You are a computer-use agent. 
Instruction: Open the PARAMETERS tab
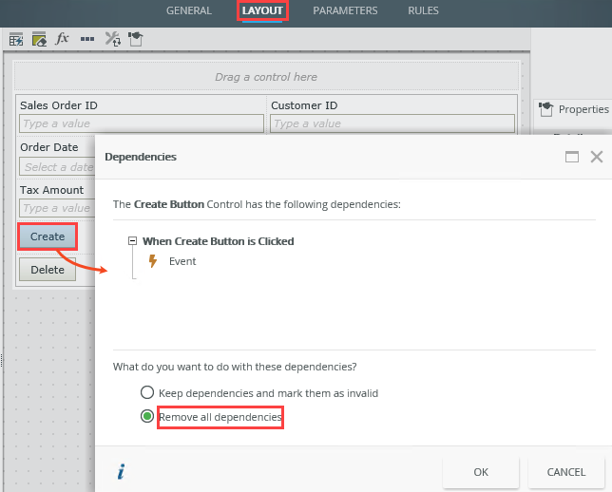(x=345, y=10)
